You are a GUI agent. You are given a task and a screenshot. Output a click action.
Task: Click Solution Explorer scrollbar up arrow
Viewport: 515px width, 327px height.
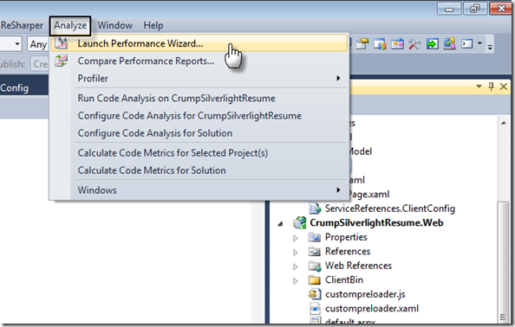pos(504,123)
